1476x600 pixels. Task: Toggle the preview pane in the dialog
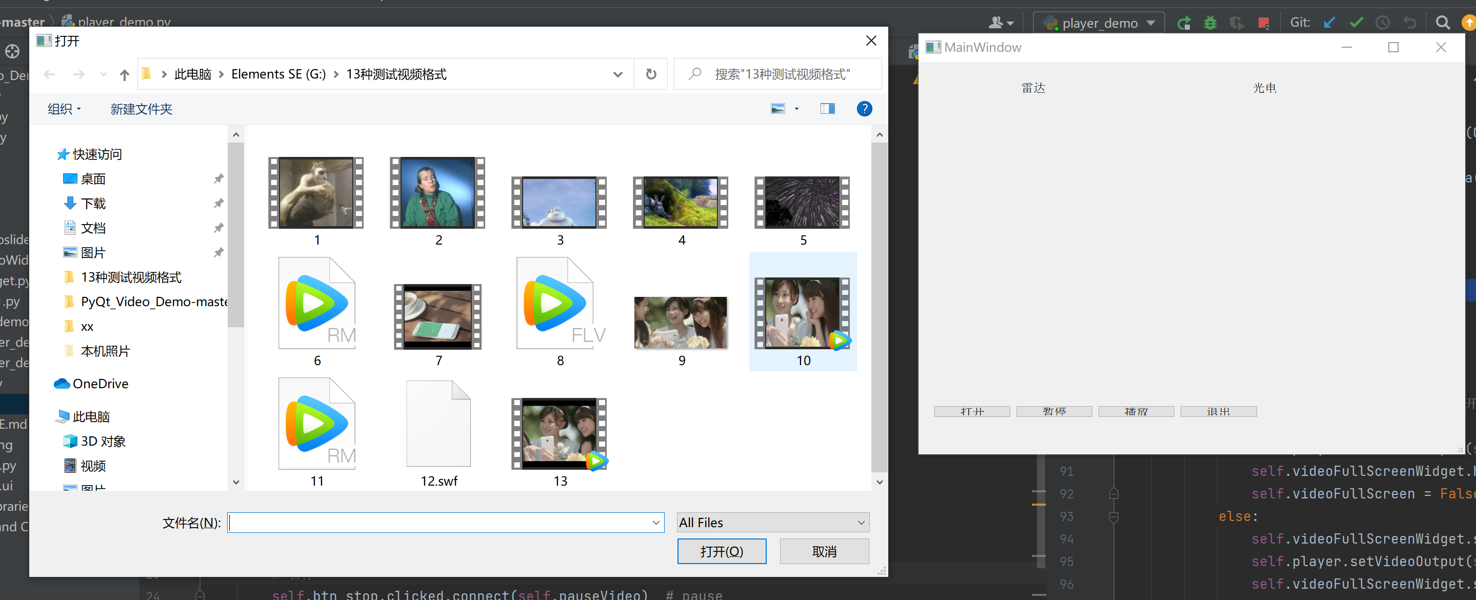click(827, 108)
